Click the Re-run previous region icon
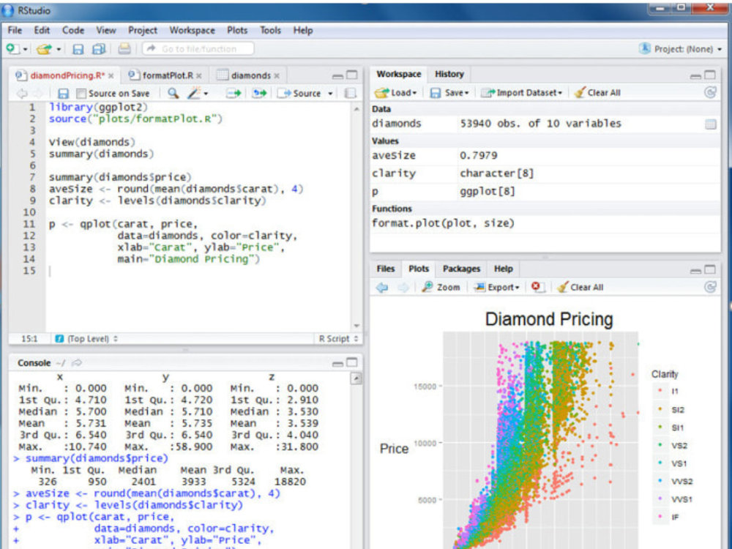The height and width of the screenshot is (549, 732). (x=260, y=94)
